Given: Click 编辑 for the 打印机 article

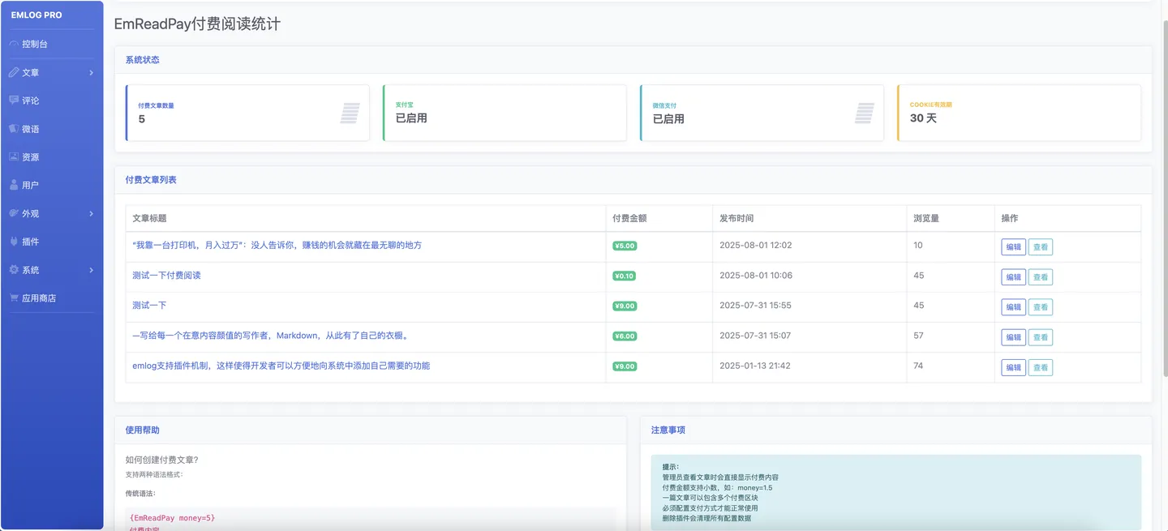Looking at the screenshot, I should tap(1013, 247).
